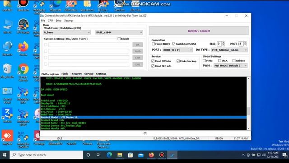Expand the DA TYPE dropdown

[x=229, y=50]
